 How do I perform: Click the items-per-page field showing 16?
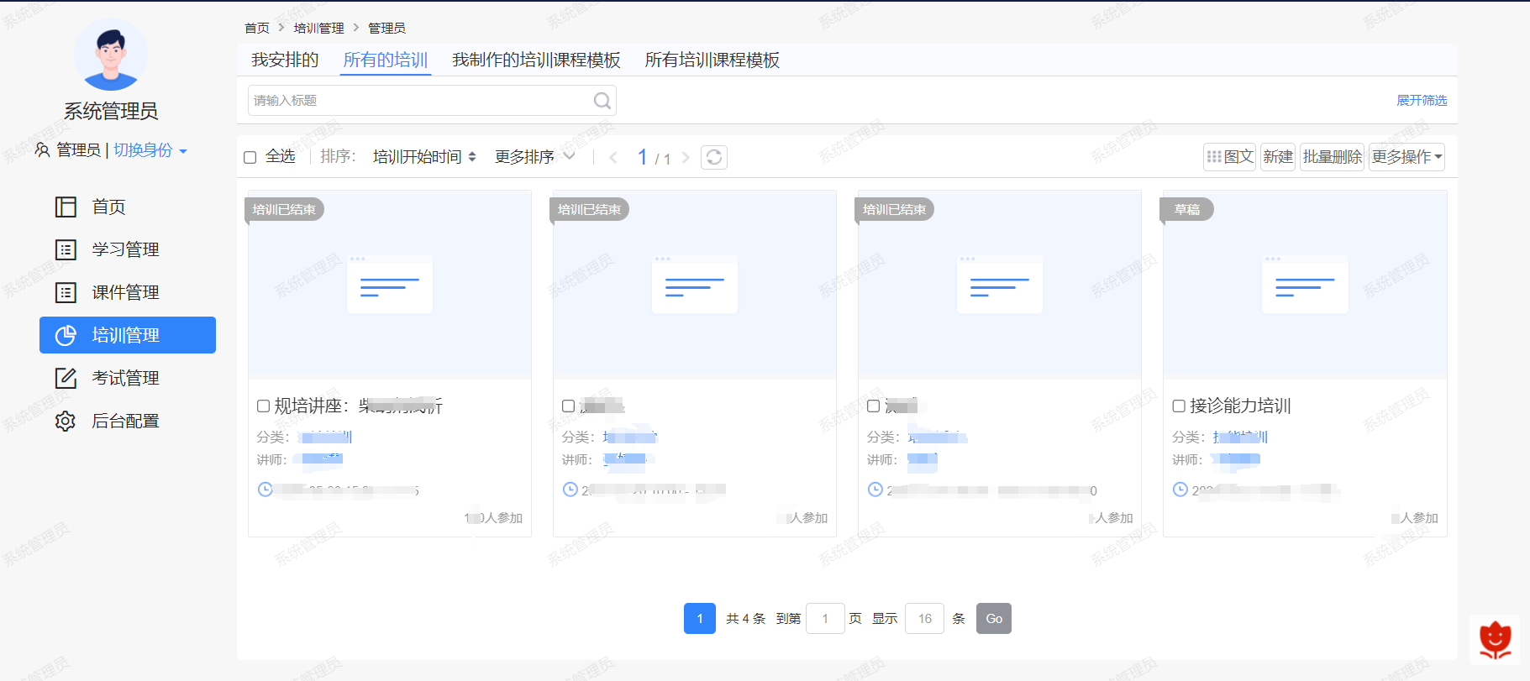924,619
